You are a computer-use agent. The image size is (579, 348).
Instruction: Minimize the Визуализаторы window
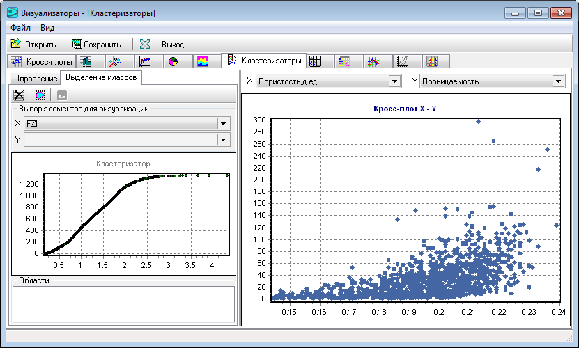tap(515, 13)
